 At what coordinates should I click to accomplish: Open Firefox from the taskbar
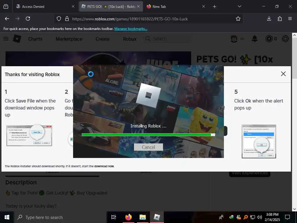[x=128, y=217]
